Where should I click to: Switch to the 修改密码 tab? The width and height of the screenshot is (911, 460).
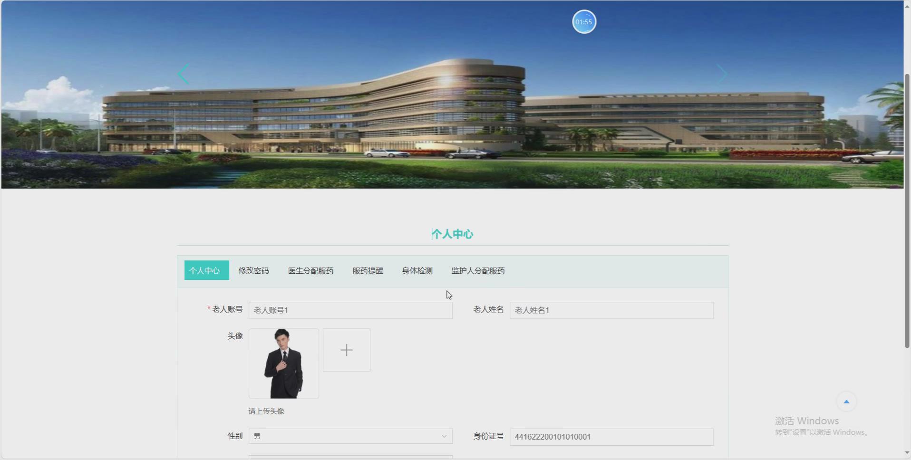[253, 270]
